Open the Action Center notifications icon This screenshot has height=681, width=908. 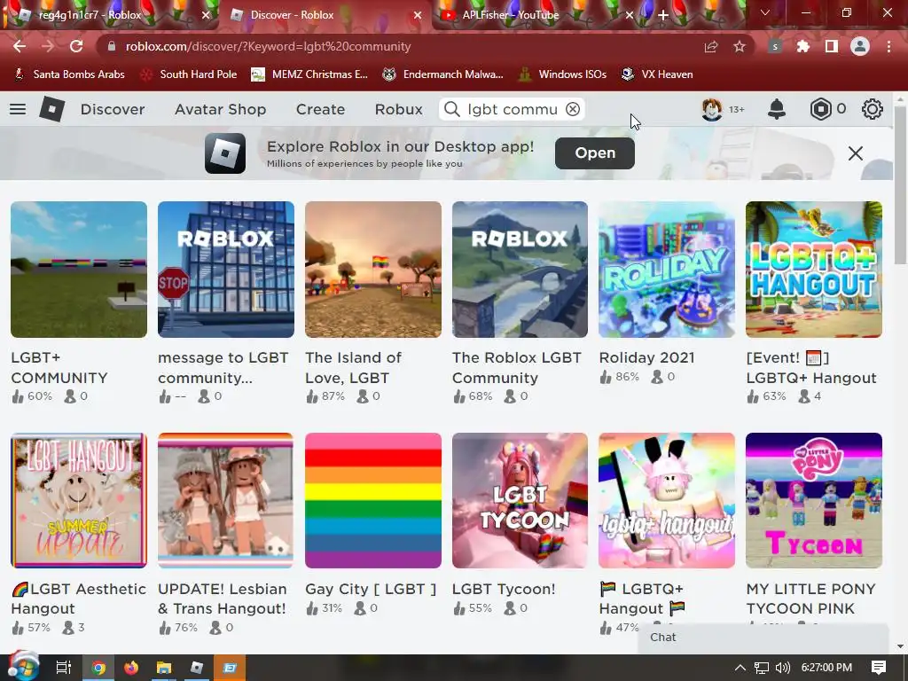tap(879, 668)
